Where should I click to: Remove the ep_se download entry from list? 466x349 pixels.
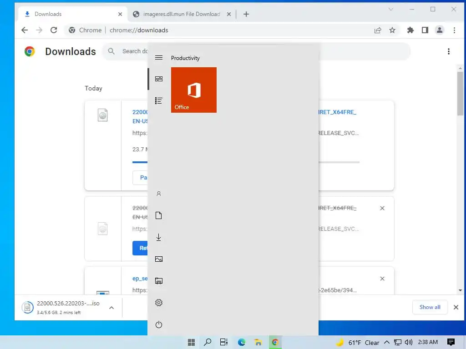[382, 279]
